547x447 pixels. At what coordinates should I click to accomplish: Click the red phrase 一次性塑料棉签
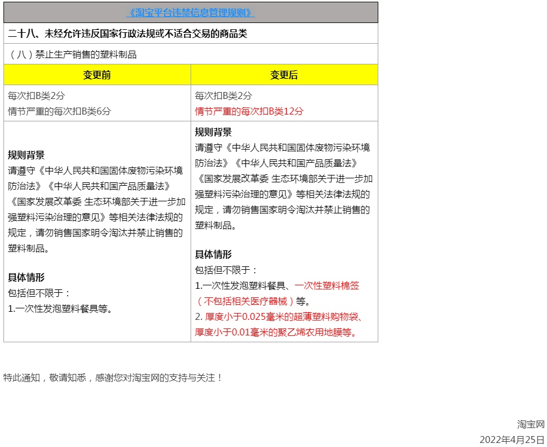point(327,285)
